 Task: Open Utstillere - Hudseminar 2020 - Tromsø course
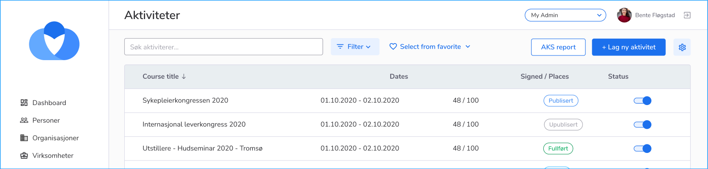pos(203,148)
